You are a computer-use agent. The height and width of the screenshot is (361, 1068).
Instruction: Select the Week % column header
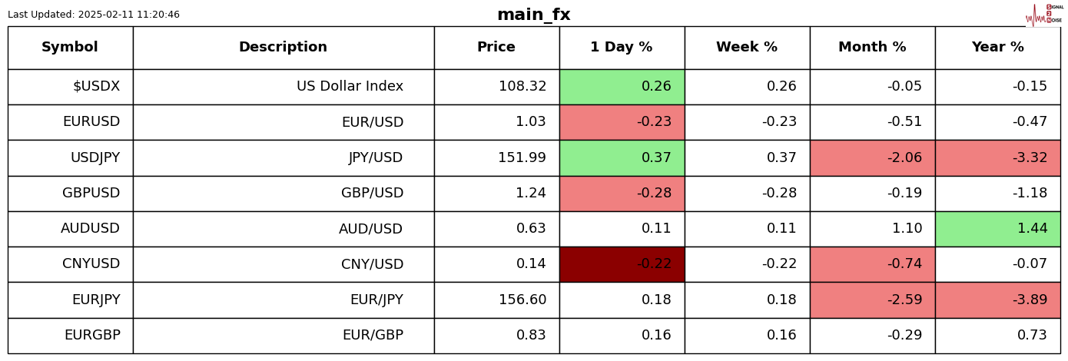point(747,48)
